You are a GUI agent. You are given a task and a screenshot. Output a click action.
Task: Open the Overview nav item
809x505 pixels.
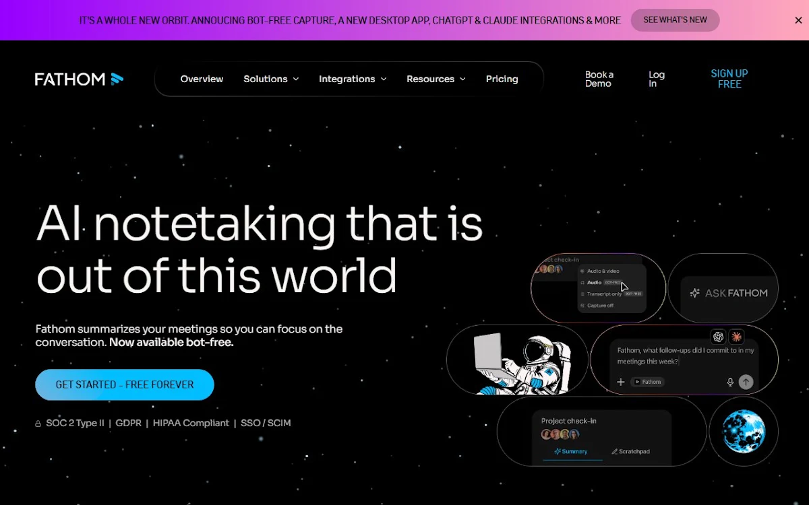[x=202, y=79]
